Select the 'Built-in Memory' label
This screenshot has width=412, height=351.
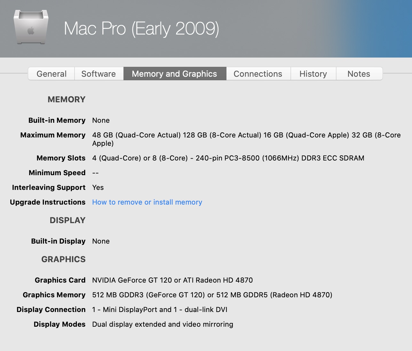click(57, 120)
